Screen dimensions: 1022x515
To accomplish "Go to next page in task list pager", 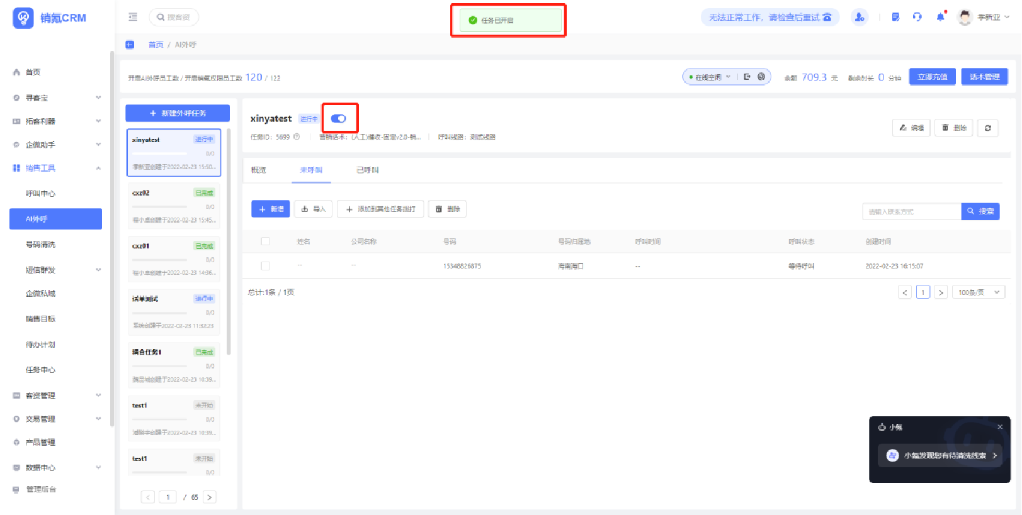I will 210,497.
